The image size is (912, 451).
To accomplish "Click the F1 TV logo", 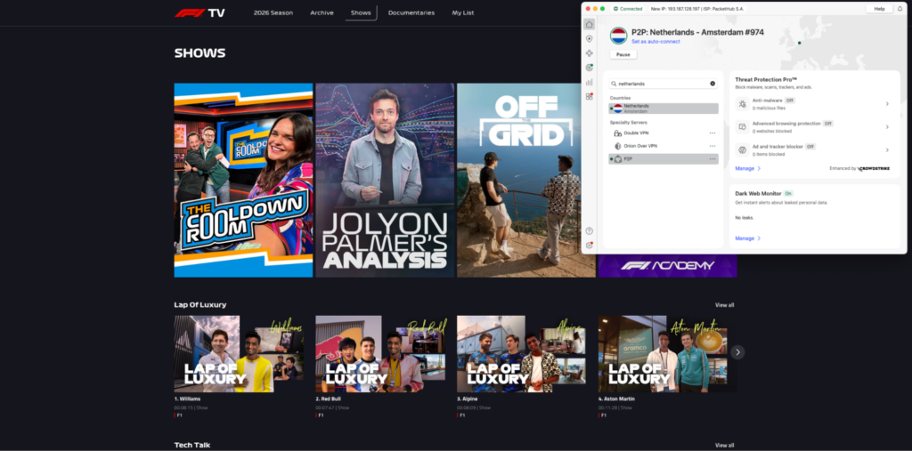I will 199,12.
